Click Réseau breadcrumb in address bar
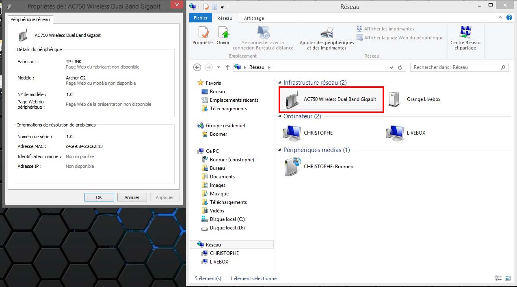This screenshot has height=287, width=517. (257, 67)
